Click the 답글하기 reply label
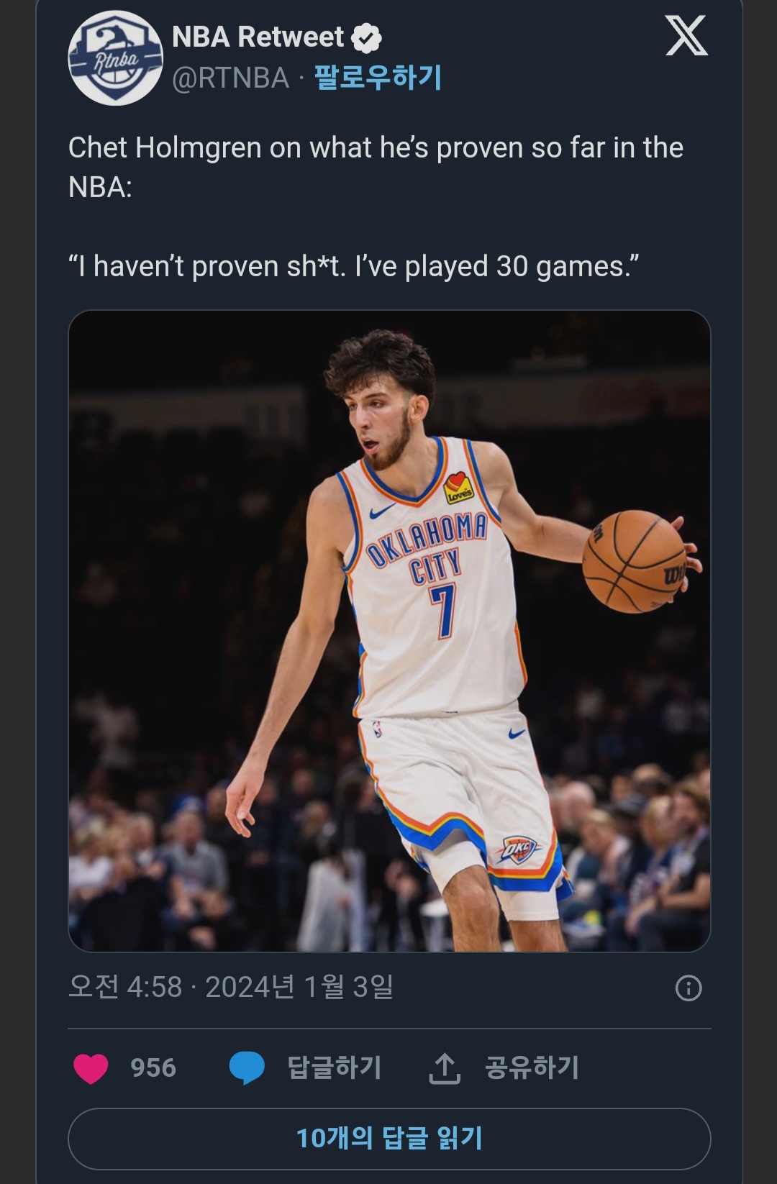The height and width of the screenshot is (1184, 777). pyautogui.click(x=335, y=1067)
